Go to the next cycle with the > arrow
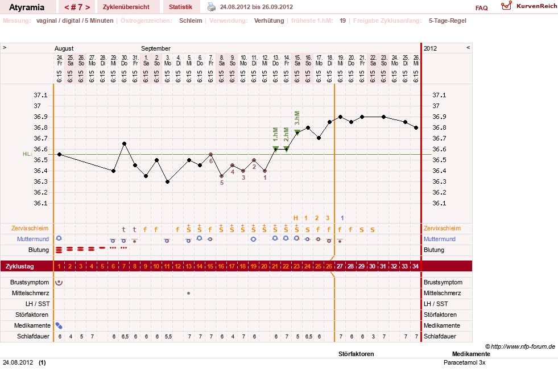558x376 pixels. [x=88, y=7]
